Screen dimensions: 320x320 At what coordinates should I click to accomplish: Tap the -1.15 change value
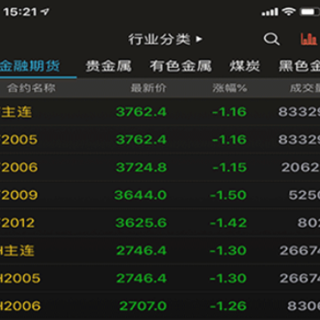click(x=229, y=167)
